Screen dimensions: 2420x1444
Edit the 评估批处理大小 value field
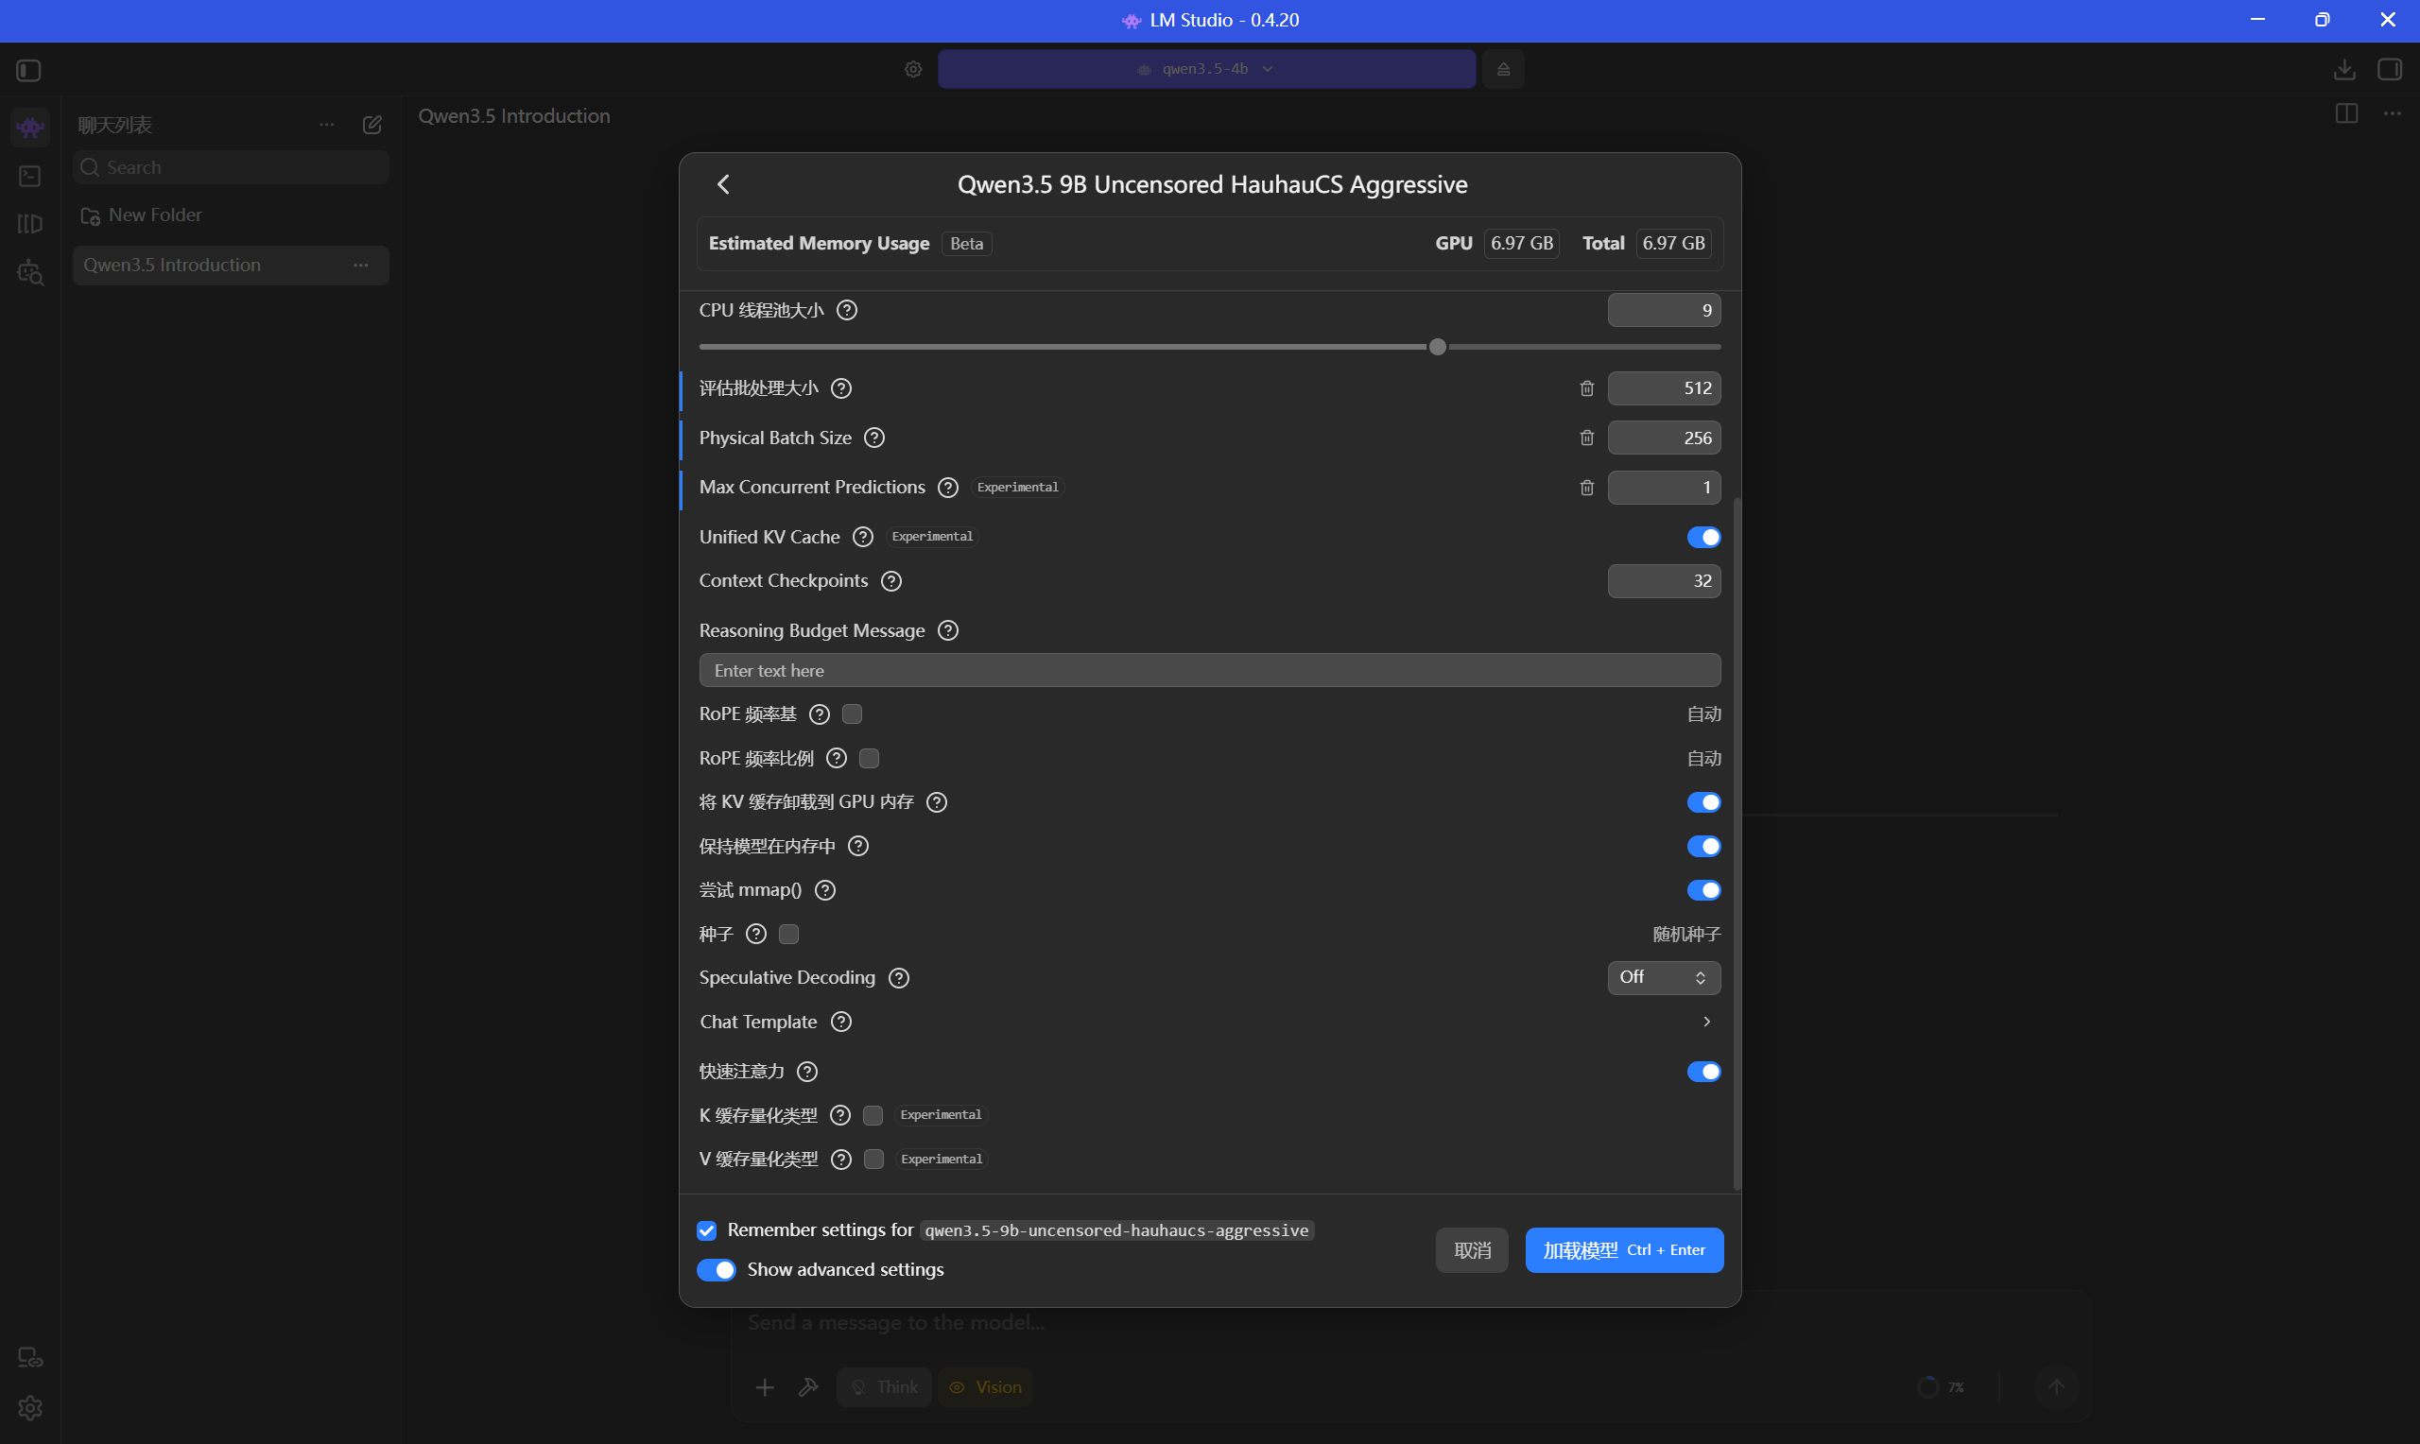pyautogui.click(x=1664, y=388)
